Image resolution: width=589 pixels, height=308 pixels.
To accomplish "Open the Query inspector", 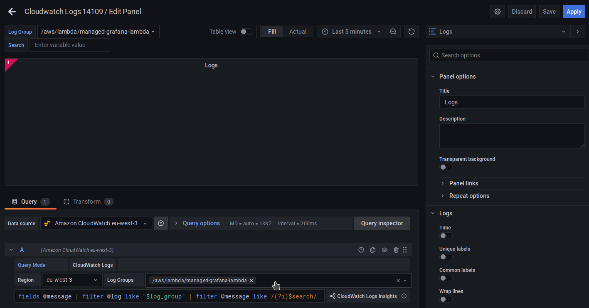I will pyautogui.click(x=382, y=223).
